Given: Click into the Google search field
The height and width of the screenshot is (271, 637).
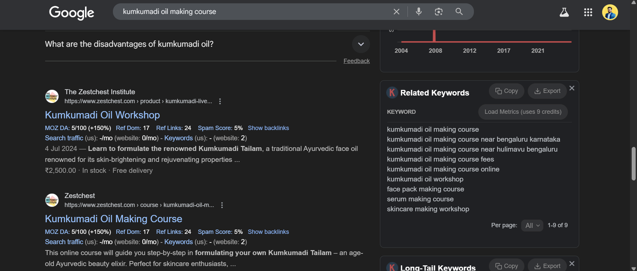Looking at the screenshot, I should tap(252, 12).
